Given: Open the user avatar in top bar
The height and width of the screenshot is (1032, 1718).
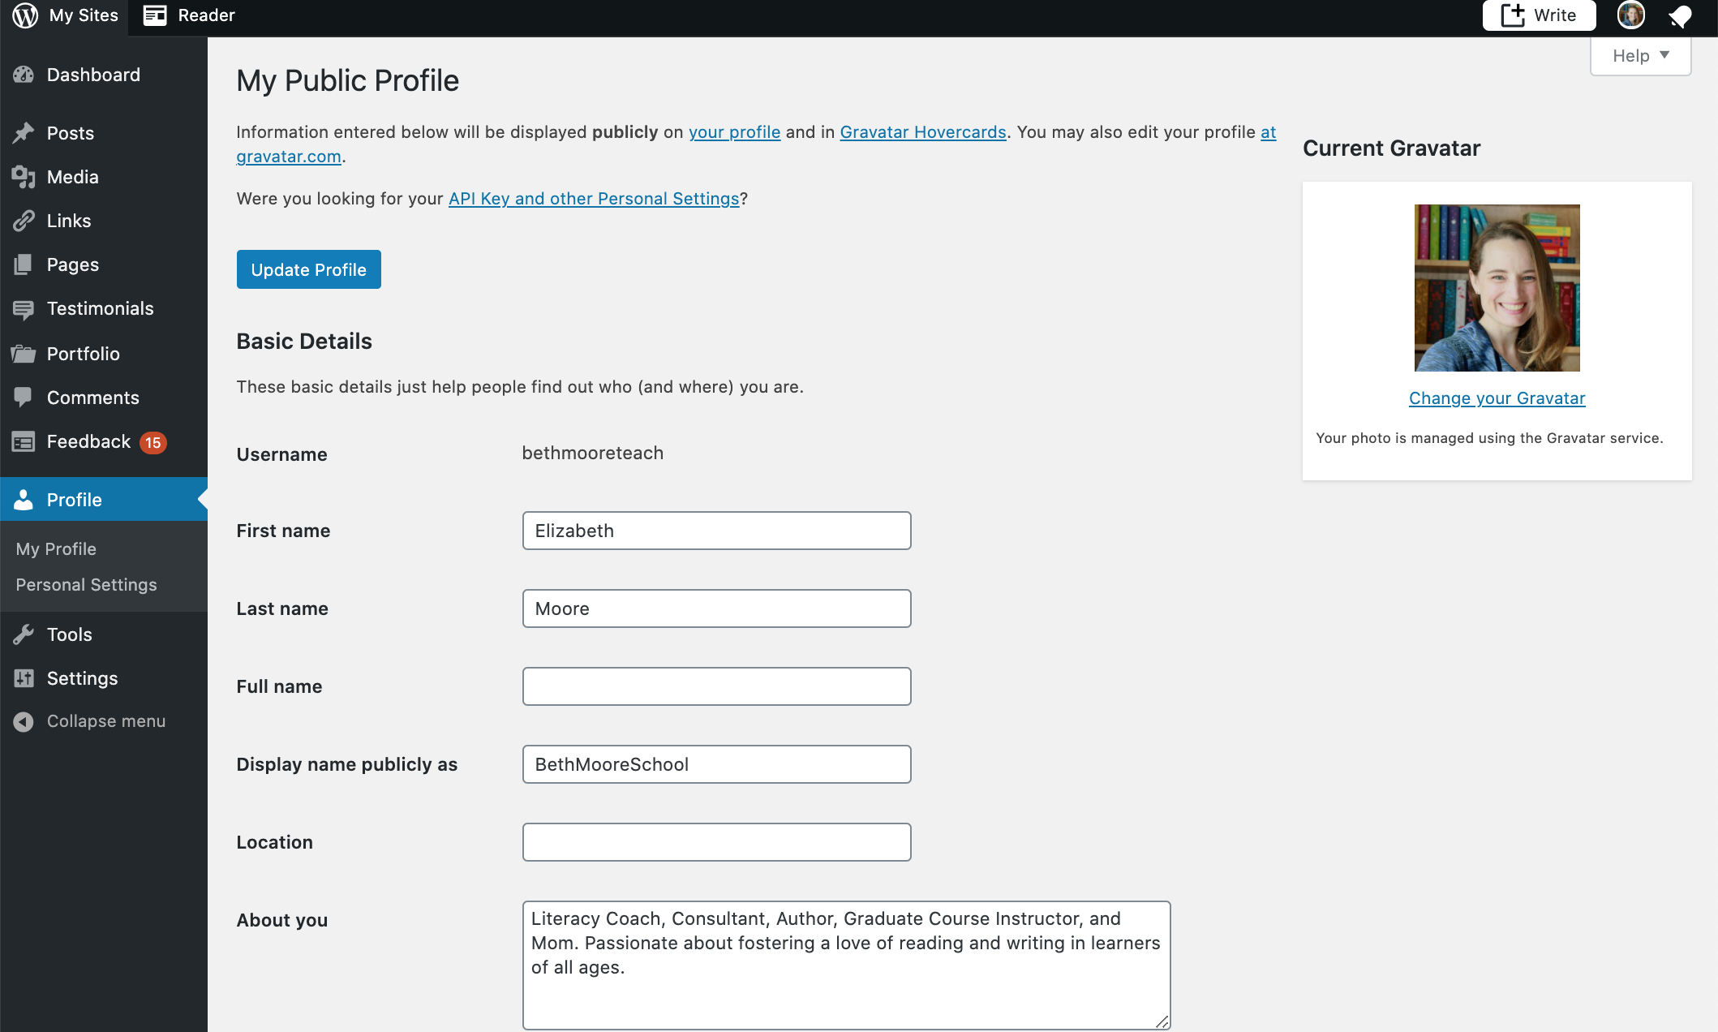Looking at the screenshot, I should (x=1630, y=15).
